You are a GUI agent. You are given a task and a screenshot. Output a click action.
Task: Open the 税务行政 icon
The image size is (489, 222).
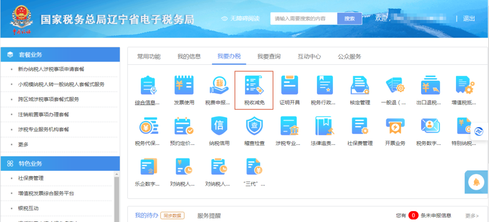[325, 85]
